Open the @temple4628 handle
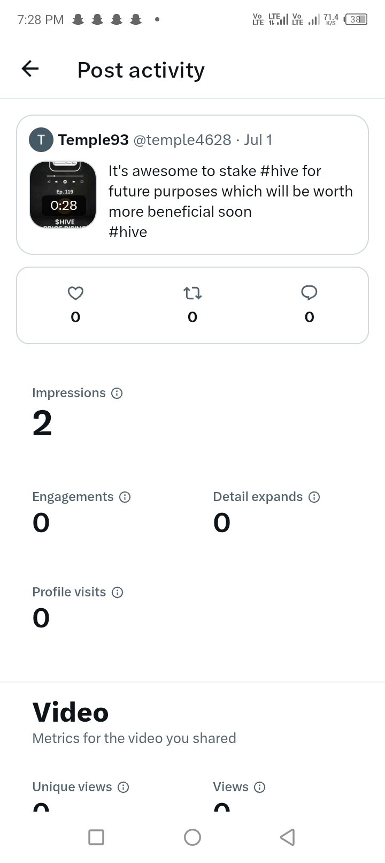This screenshot has height=863, width=385. 182,140
